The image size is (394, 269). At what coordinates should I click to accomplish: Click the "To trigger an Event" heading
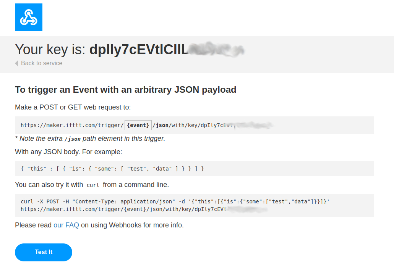(125, 90)
